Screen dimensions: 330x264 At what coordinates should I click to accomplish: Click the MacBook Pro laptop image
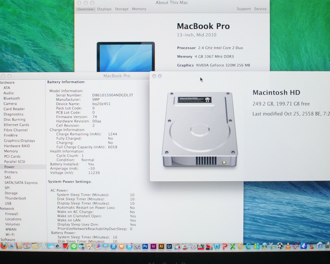126,57
